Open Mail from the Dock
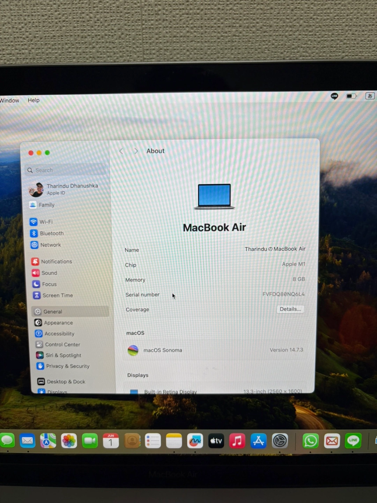377x503 pixels. (28, 441)
